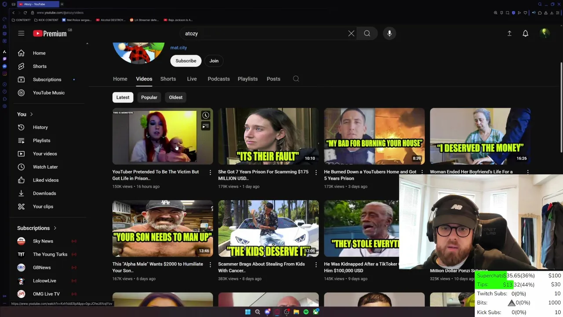563x317 pixels.
Task: Open options menu for "Alpha Male" video
Action: [x=210, y=265]
